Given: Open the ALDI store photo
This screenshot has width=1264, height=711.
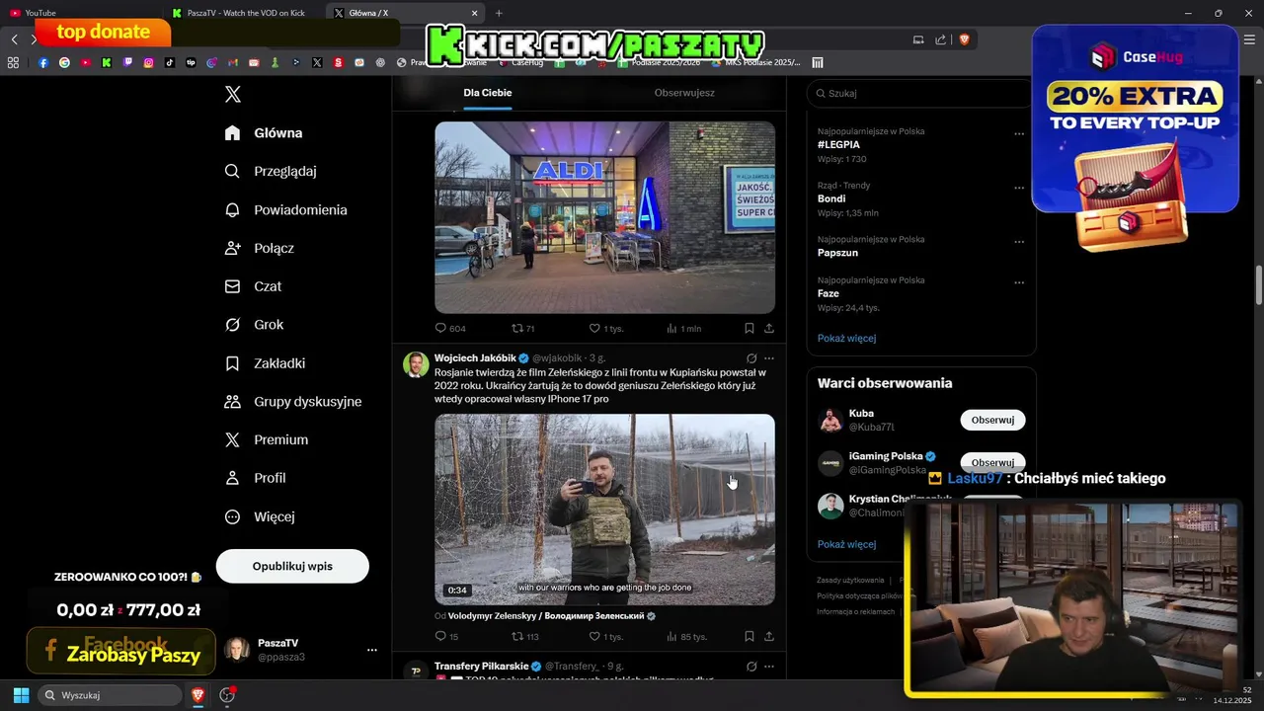Looking at the screenshot, I should (x=604, y=217).
